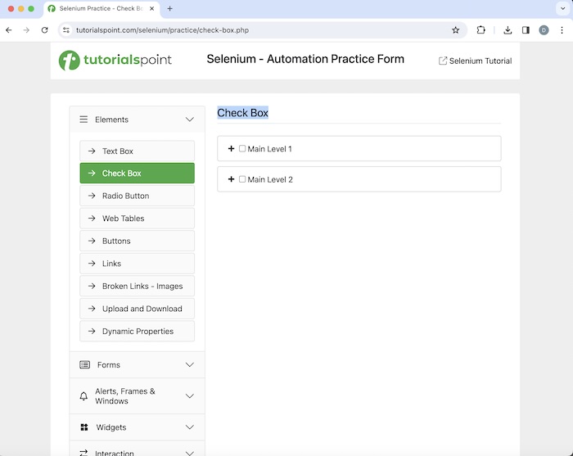Open the Selenium Tutorial link
This screenshot has width=573, height=456.
[x=475, y=61]
